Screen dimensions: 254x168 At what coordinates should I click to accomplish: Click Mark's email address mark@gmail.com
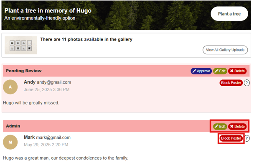click(x=53, y=137)
